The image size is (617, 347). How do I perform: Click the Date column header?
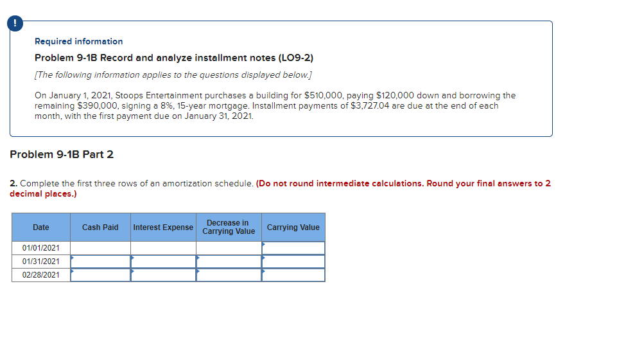(x=41, y=227)
